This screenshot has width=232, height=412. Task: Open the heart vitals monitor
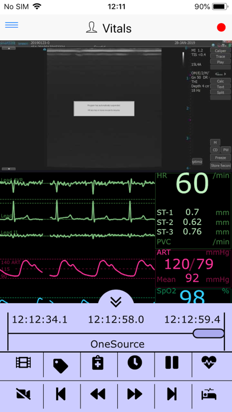pos(209,363)
